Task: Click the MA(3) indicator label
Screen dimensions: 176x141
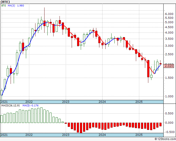Action: pos(11,5)
